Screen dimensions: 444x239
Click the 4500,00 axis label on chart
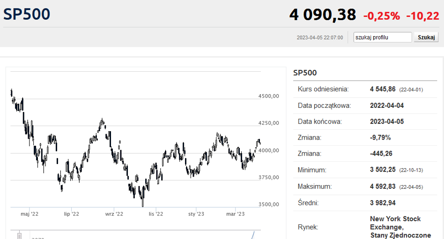269,96
